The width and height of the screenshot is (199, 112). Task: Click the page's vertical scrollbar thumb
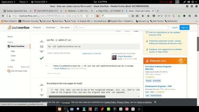(198, 44)
